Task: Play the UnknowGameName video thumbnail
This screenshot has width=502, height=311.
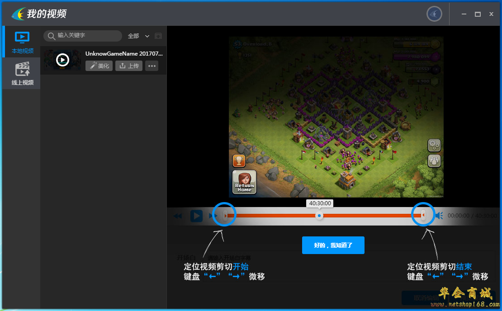Action: [62, 60]
